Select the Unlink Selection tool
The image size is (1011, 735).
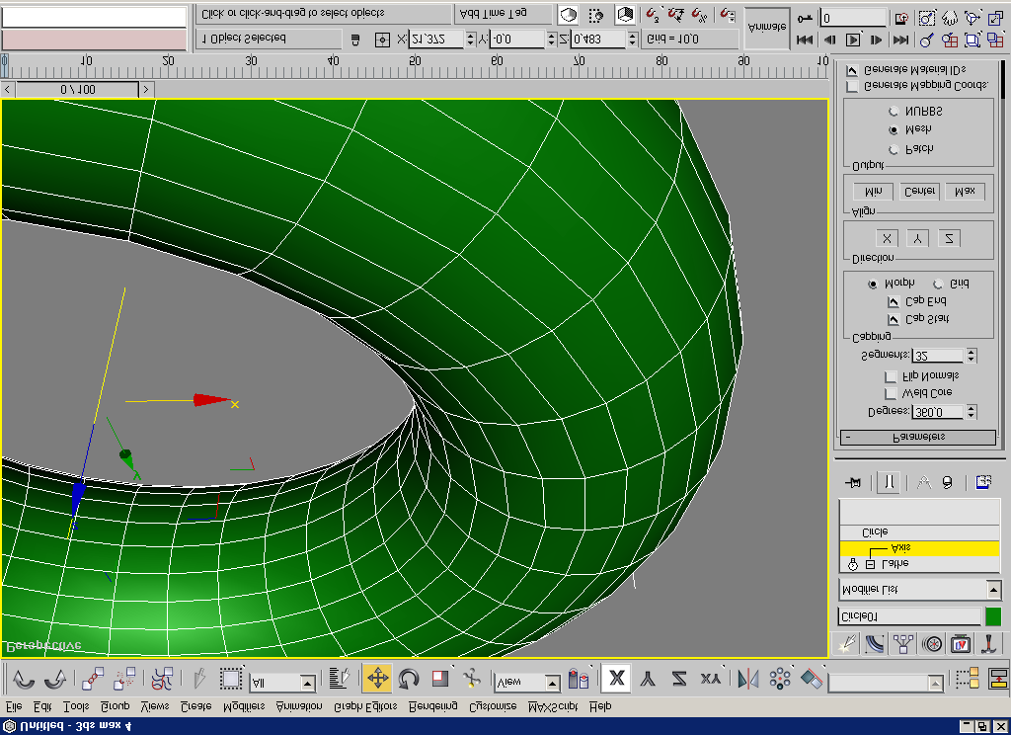click(124, 679)
